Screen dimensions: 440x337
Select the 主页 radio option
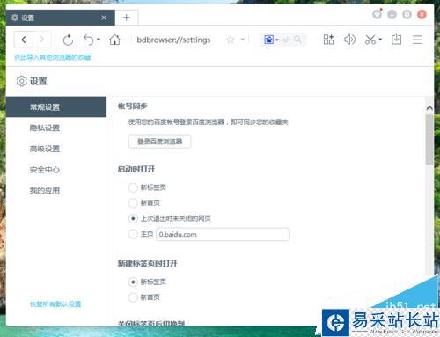[133, 234]
